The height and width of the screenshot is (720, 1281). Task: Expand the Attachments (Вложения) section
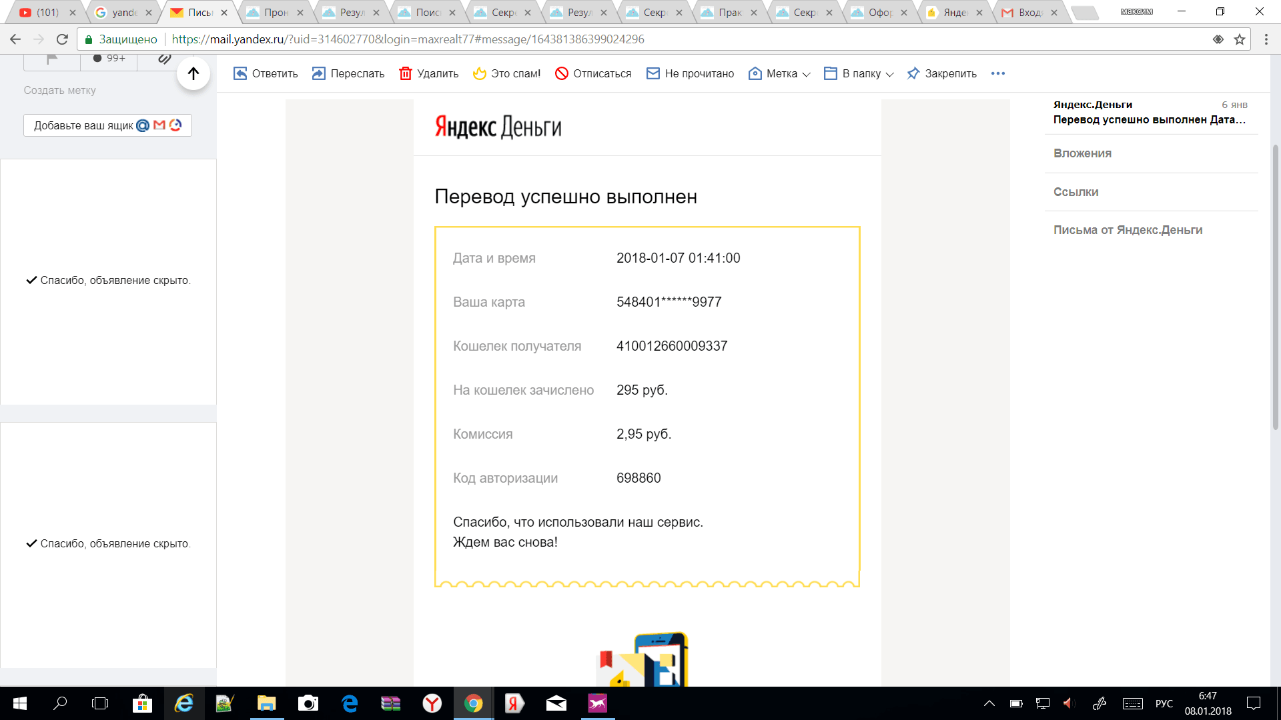coord(1151,153)
